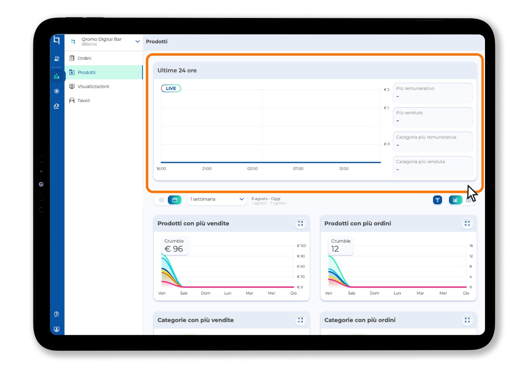
Task: Expand the Categorie con più vendite card
Action: pos(300,320)
